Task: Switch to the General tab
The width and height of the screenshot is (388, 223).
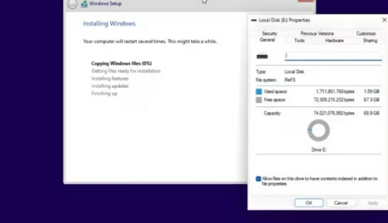Action: click(267, 40)
